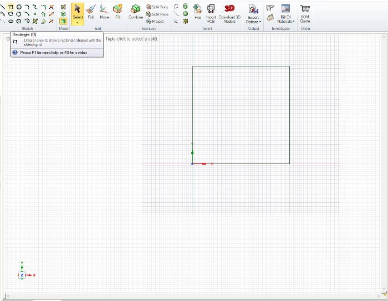
Task: Click the right edge of the sketched square
Action: 289,115
